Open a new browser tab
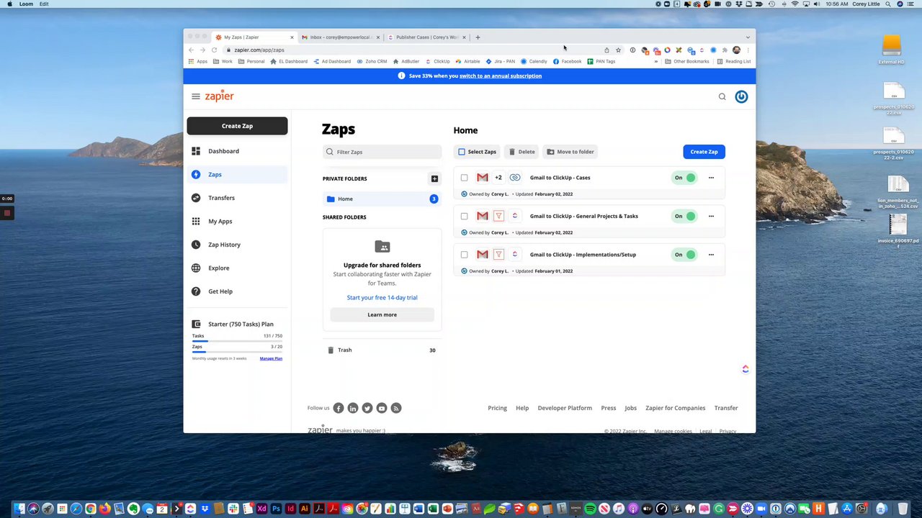This screenshot has height=518, width=922. pos(478,37)
